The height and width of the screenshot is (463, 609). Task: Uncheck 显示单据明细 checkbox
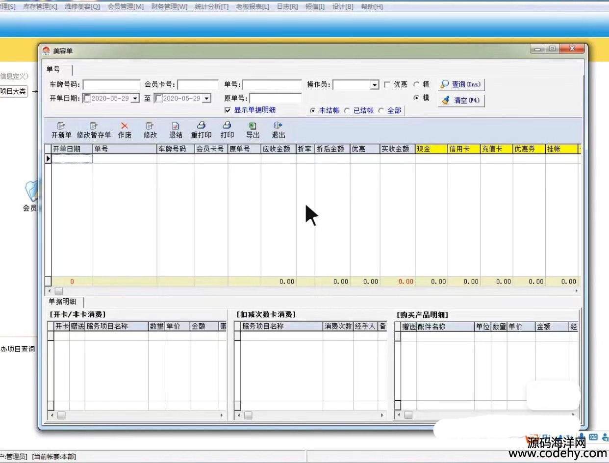(x=228, y=110)
